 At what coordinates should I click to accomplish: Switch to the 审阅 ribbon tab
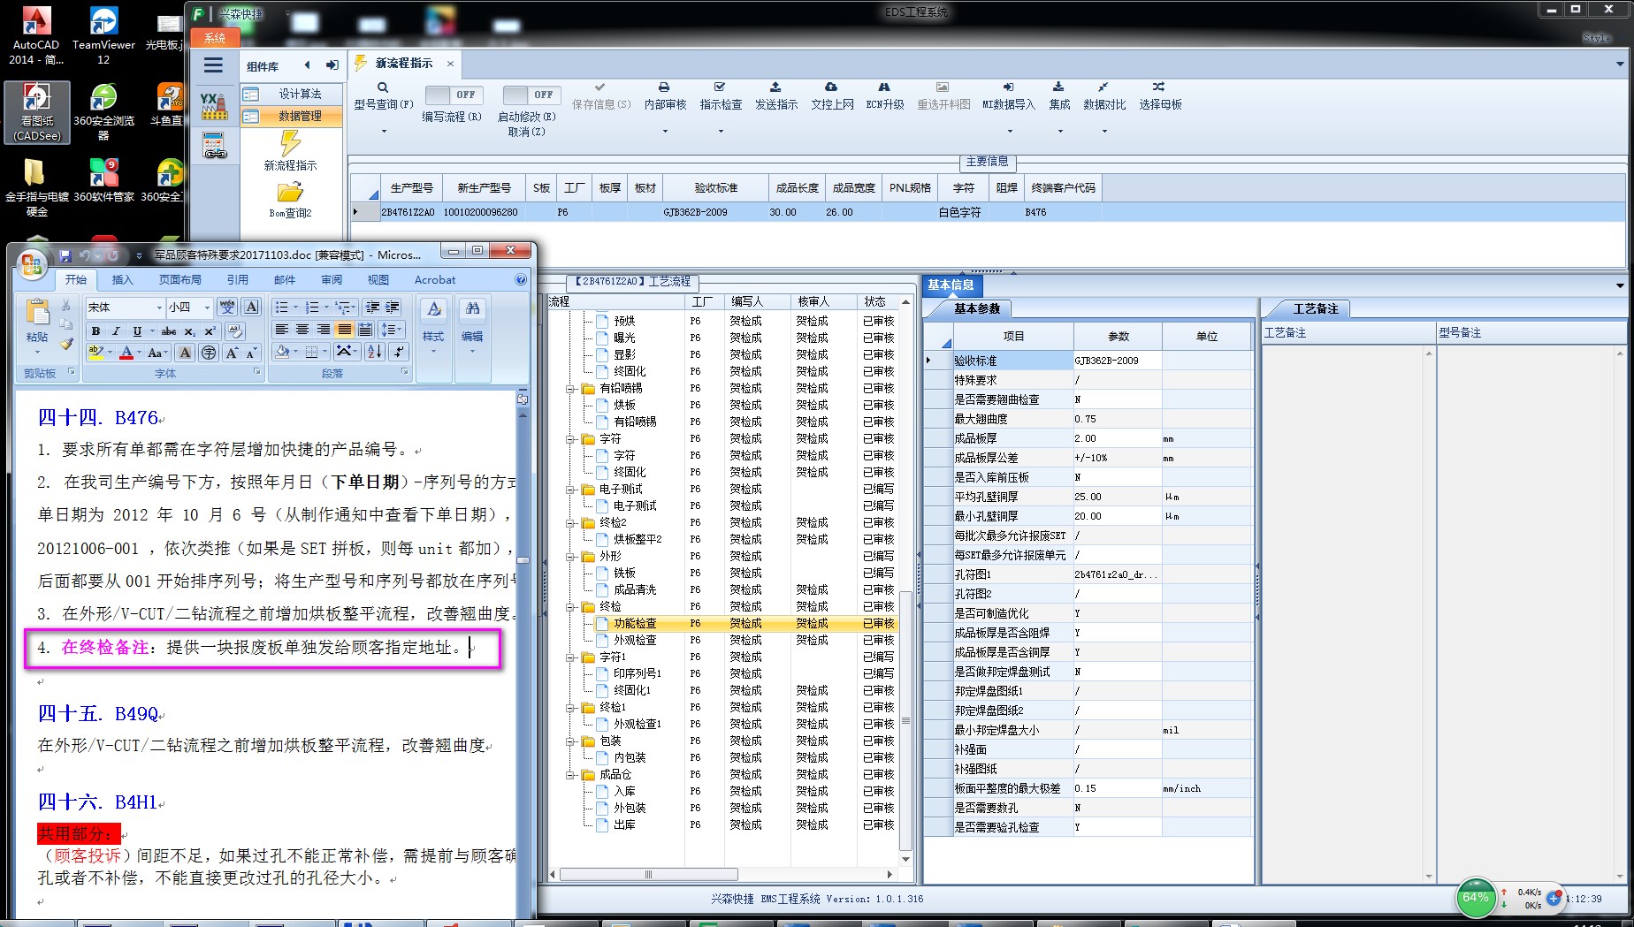[x=332, y=280]
